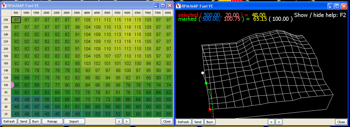The image size is (350, 127).
Task: Refresh the VE table window
Action: [x=9, y=121]
